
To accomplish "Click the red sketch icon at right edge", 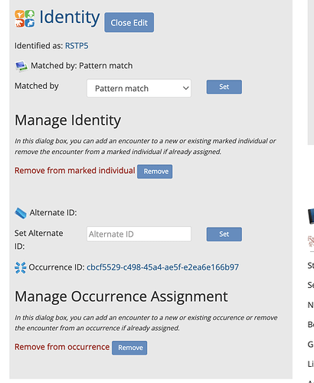I will click(311, 241).
